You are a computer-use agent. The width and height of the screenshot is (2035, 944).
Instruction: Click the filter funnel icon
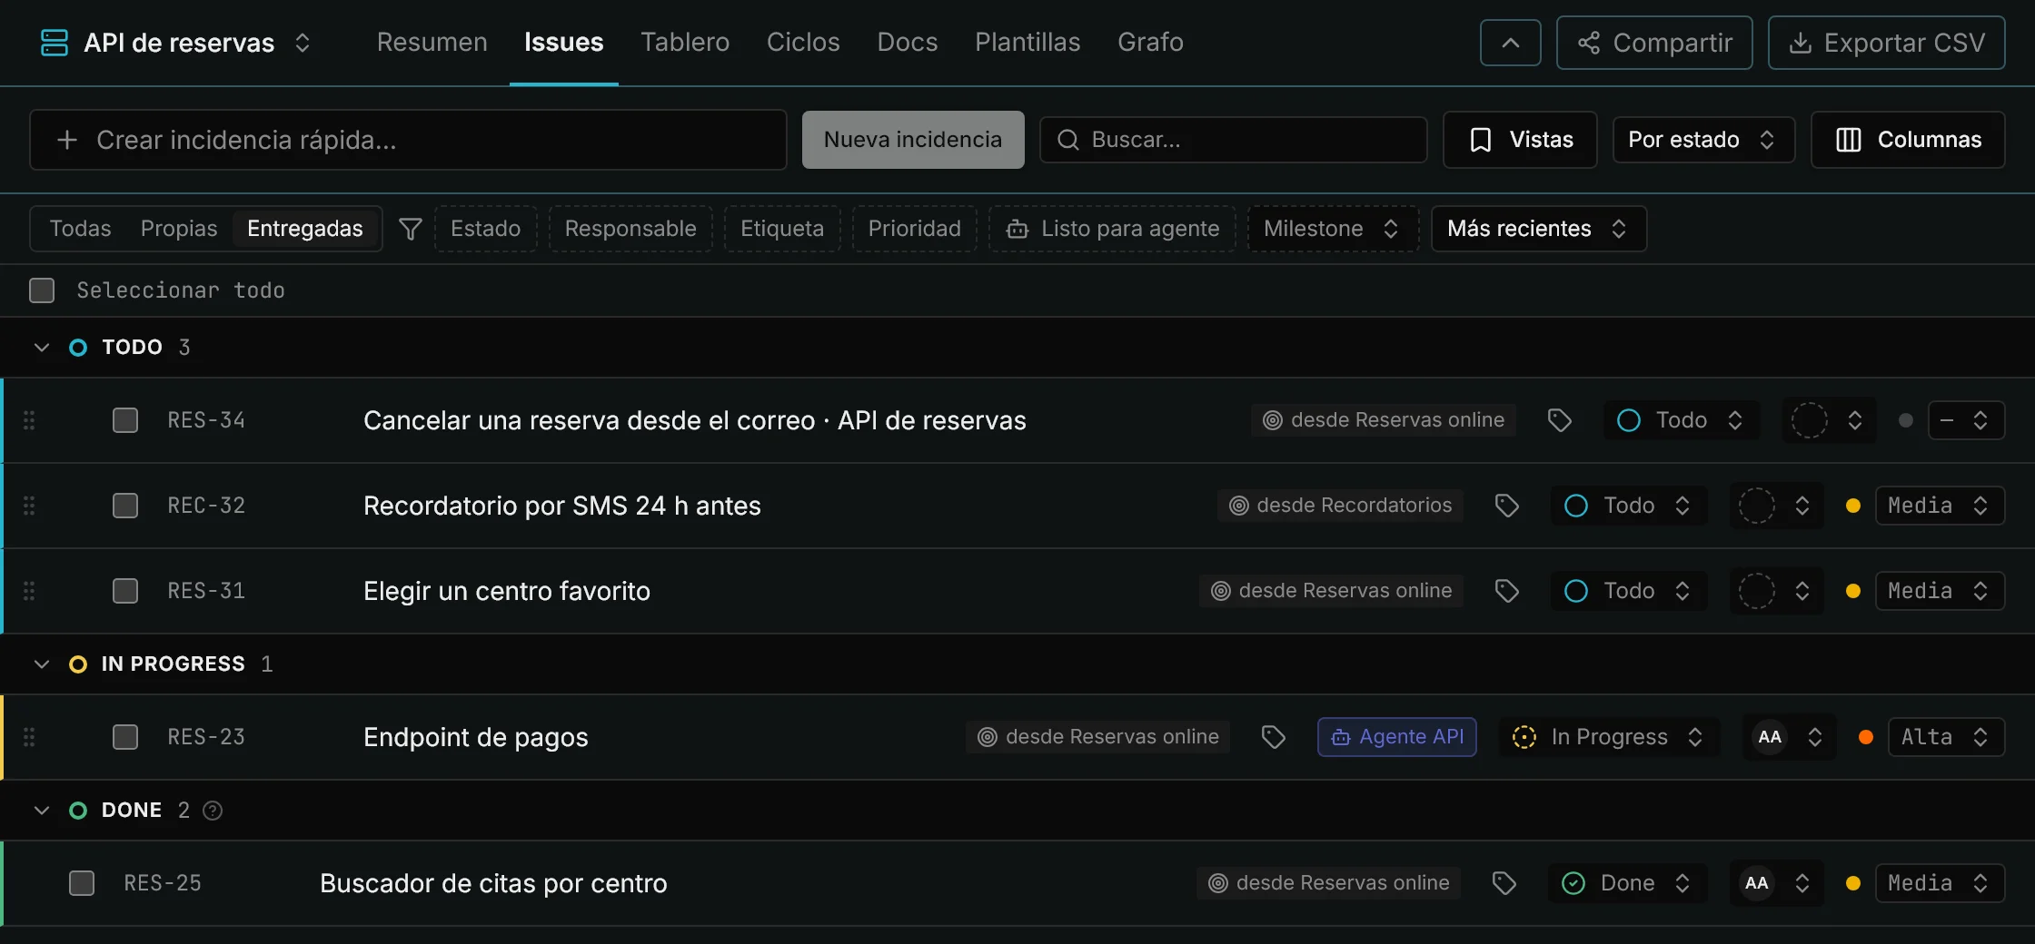(411, 229)
